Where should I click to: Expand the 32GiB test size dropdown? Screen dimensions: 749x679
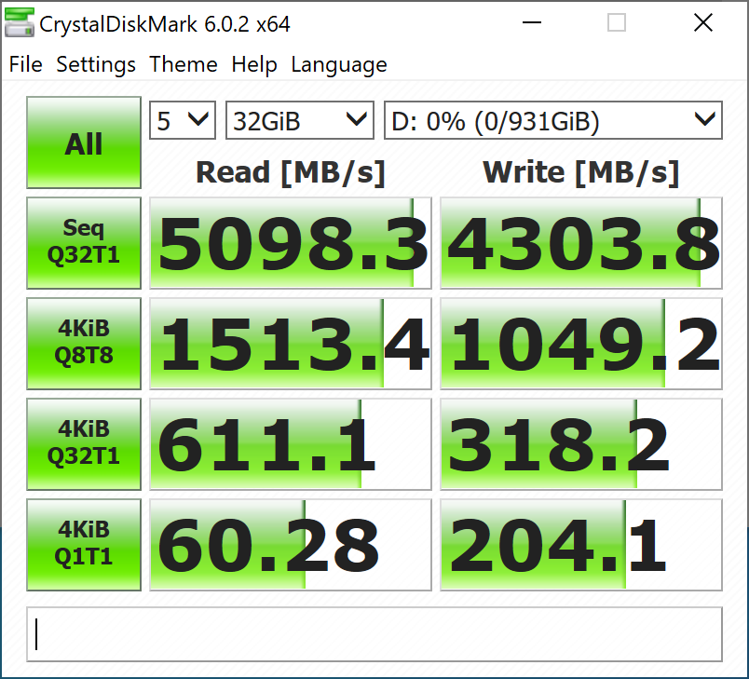(299, 120)
